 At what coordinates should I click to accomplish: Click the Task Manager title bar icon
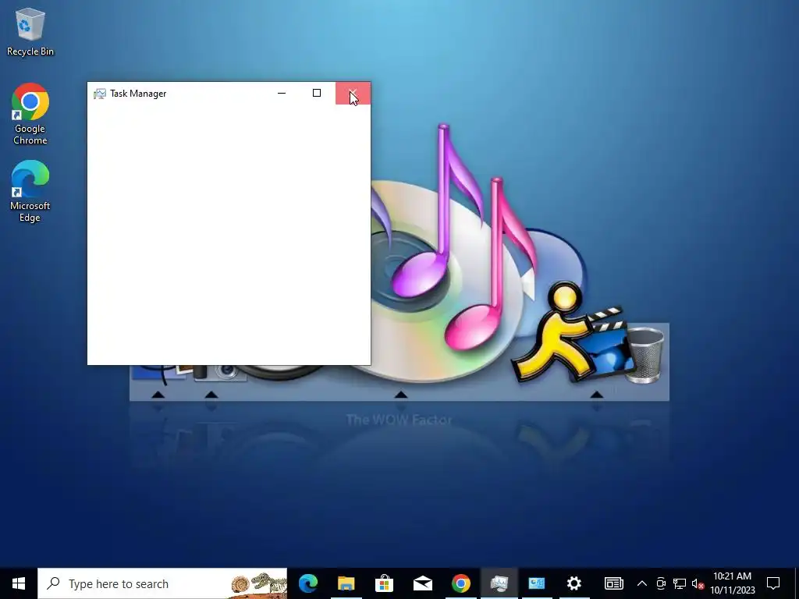point(99,94)
